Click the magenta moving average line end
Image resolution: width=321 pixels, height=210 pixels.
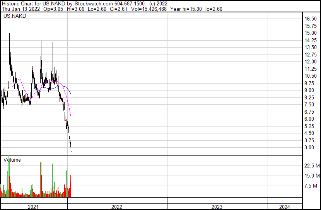pyautogui.click(x=71, y=116)
